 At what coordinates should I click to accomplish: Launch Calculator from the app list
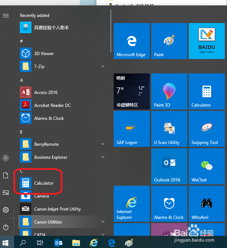(62, 183)
